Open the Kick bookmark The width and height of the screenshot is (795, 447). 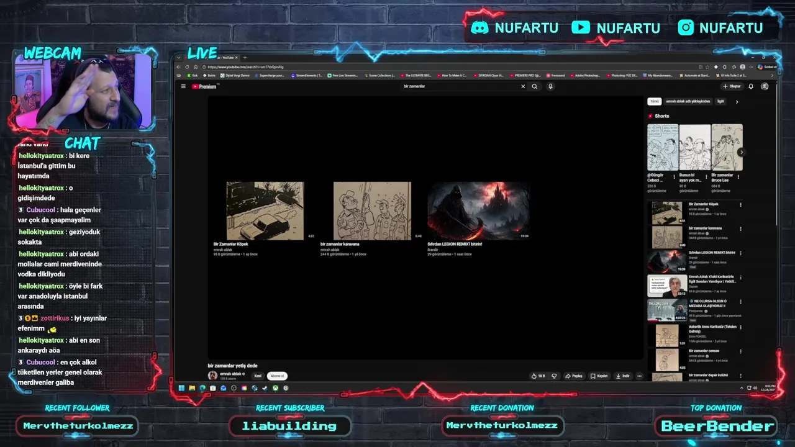pyautogui.click(x=193, y=75)
